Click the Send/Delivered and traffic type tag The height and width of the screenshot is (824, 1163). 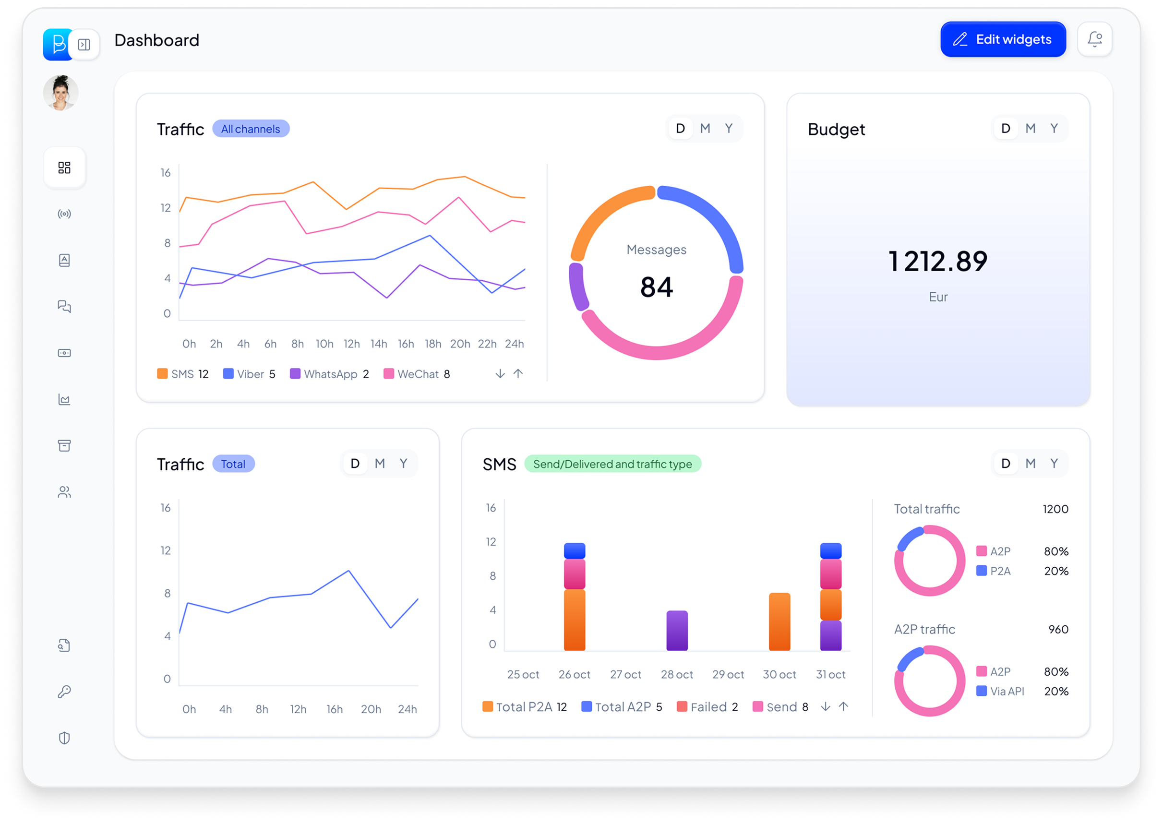[612, 464]
